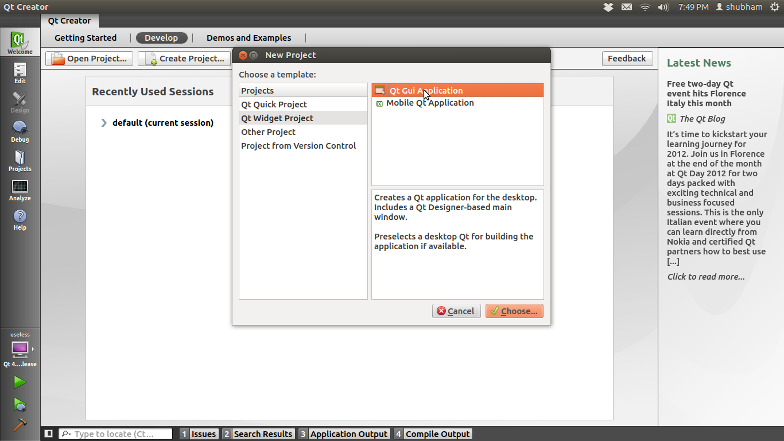784x441 pixels.
Task: Choose the Other Project category
Action: click(303, 132)
